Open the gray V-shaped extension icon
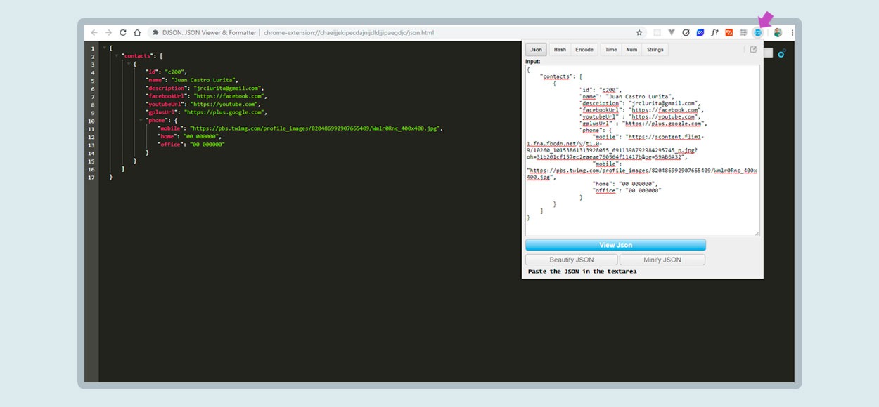 [x=672, y=32]
